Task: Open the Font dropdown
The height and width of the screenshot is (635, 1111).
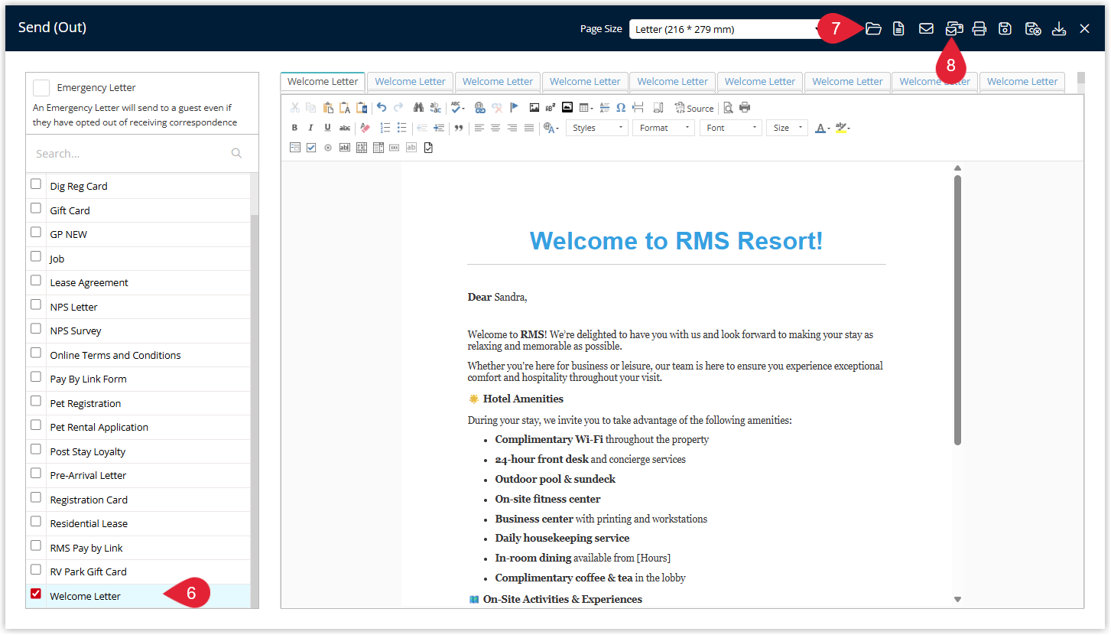Action: (x=731, y=128)
